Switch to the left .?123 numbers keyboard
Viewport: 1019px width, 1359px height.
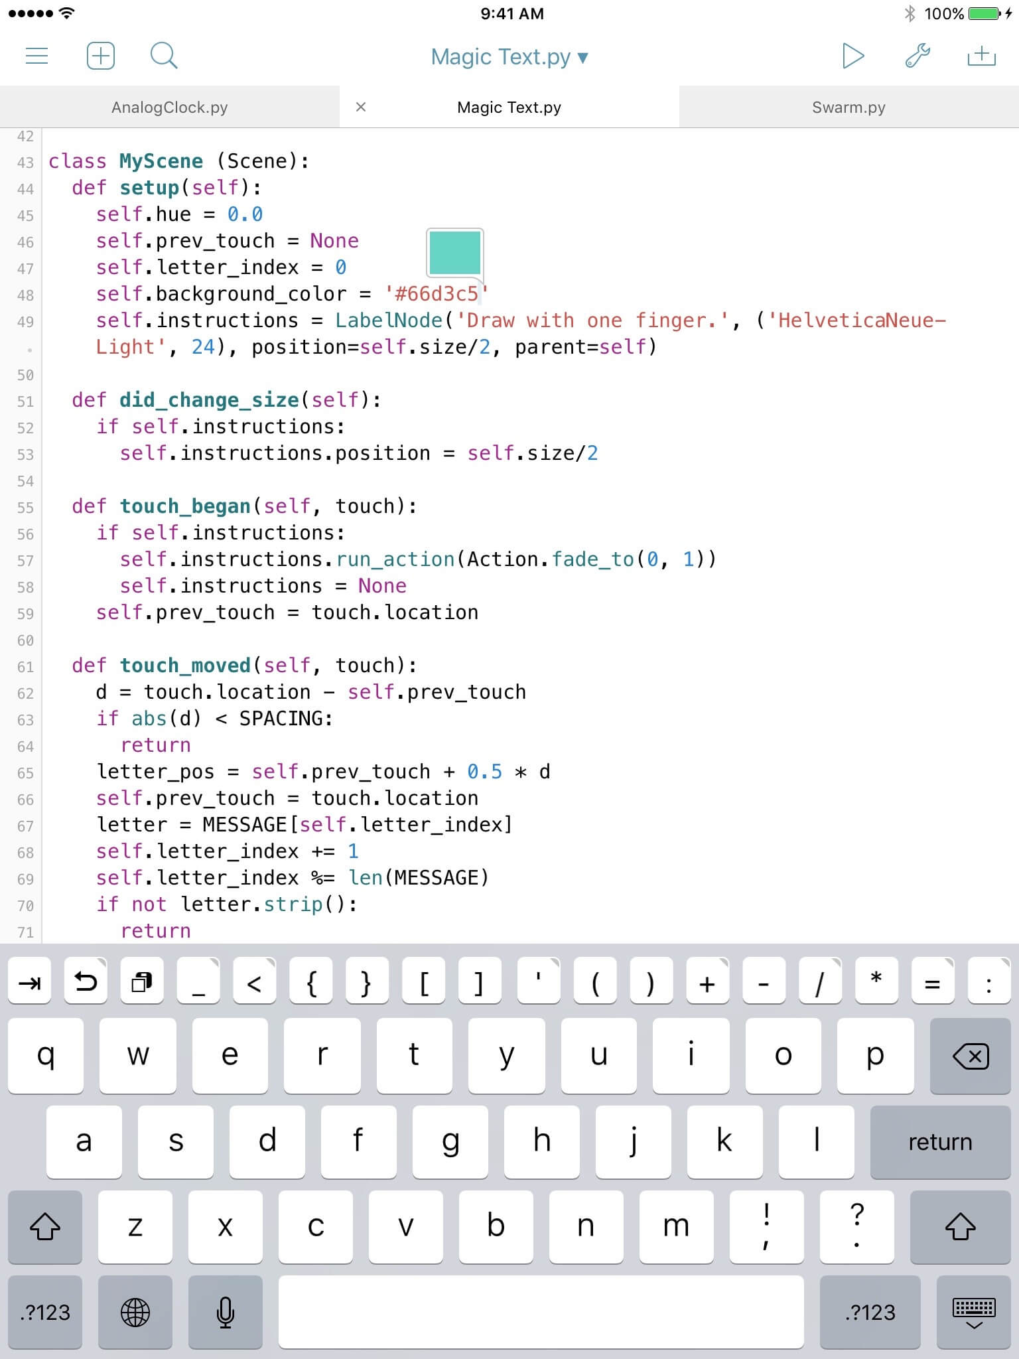click(45, 1312)
